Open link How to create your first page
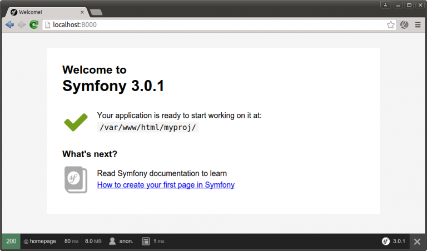 tap(166, 185)
